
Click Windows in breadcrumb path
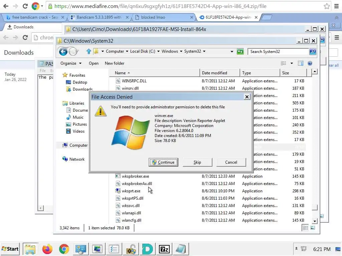pos(170,51)
